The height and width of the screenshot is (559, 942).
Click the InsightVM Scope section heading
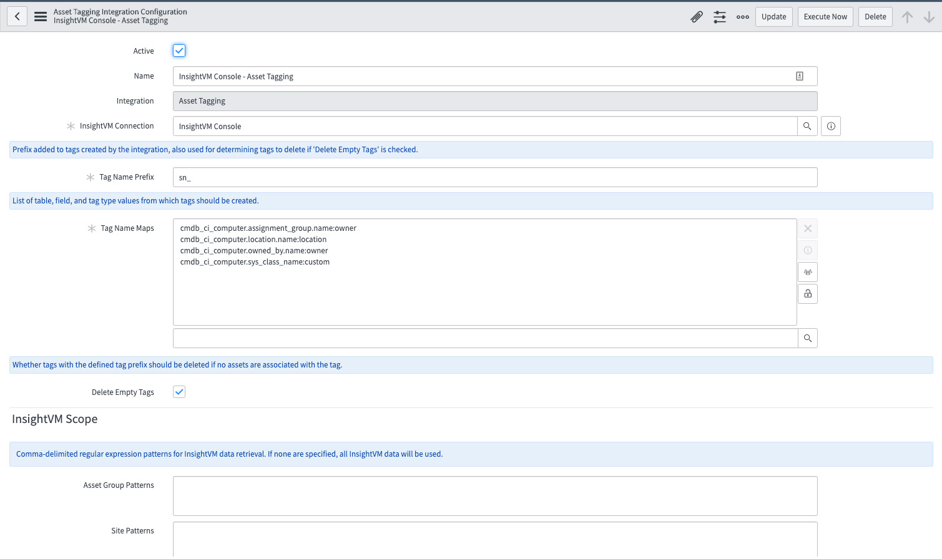coord(55,419)
